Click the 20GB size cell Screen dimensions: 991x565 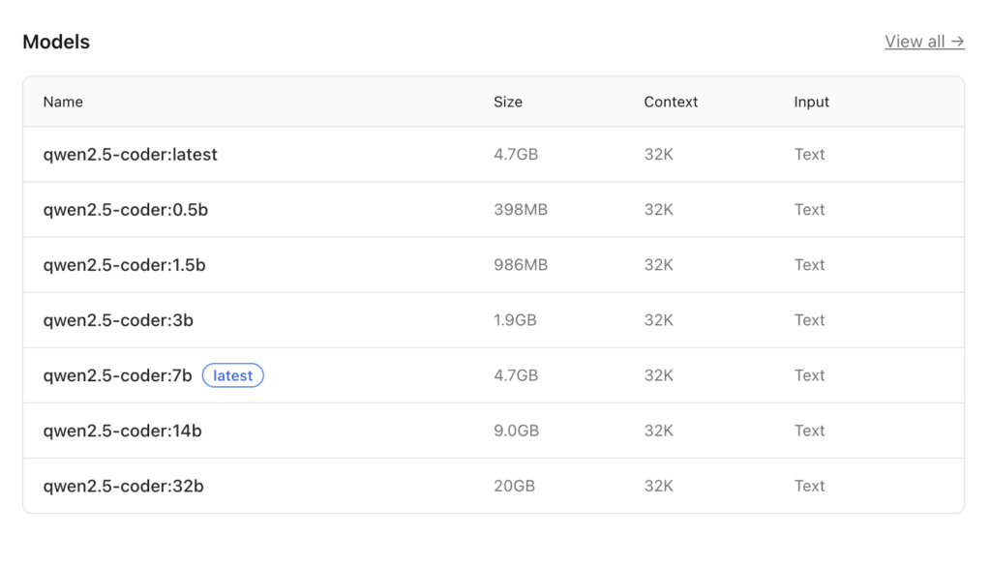pos(514,486)
